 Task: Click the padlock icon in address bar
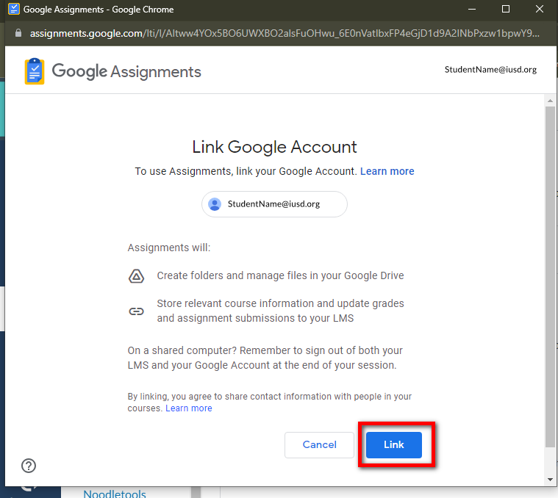(18, 33)
